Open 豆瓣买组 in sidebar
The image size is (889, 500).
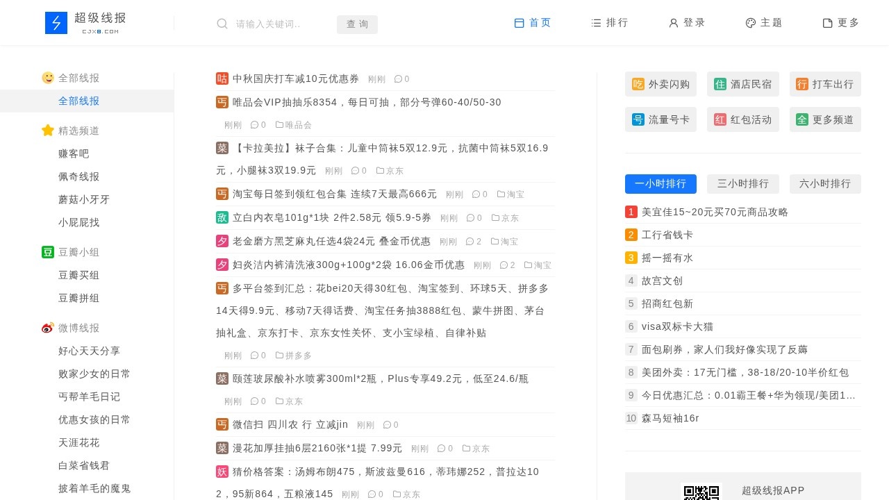(79, 275)
